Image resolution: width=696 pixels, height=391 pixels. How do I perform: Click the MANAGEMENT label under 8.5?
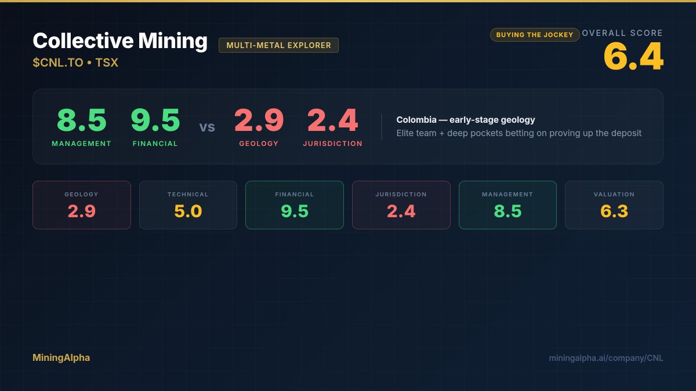(81, 144)
